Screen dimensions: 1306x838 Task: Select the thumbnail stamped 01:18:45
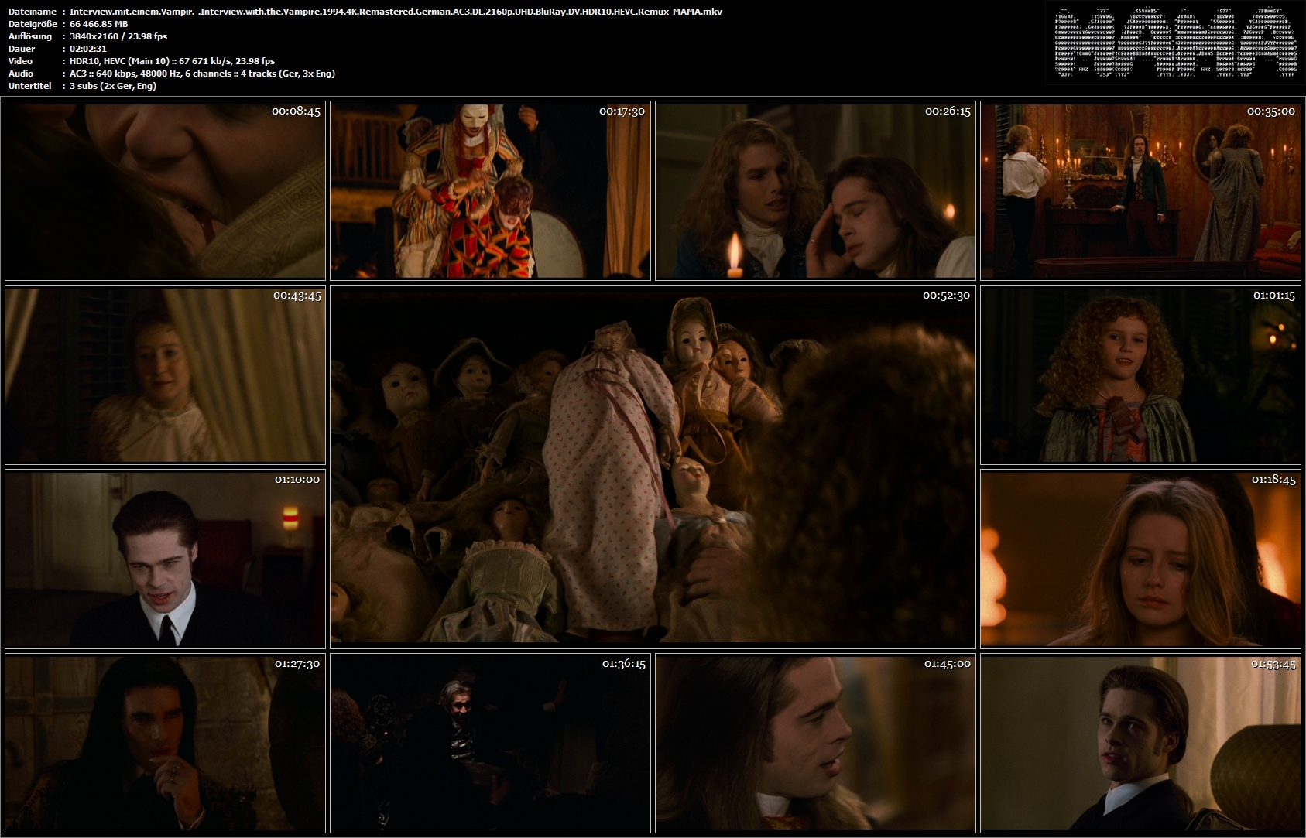[x=1140, y=559]
